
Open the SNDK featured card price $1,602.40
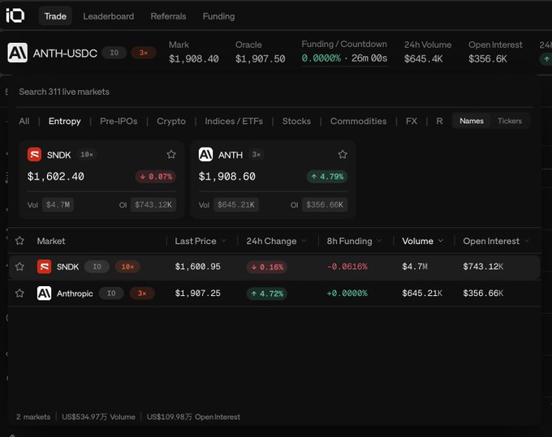pyautogui.click(x=56, y=177)
